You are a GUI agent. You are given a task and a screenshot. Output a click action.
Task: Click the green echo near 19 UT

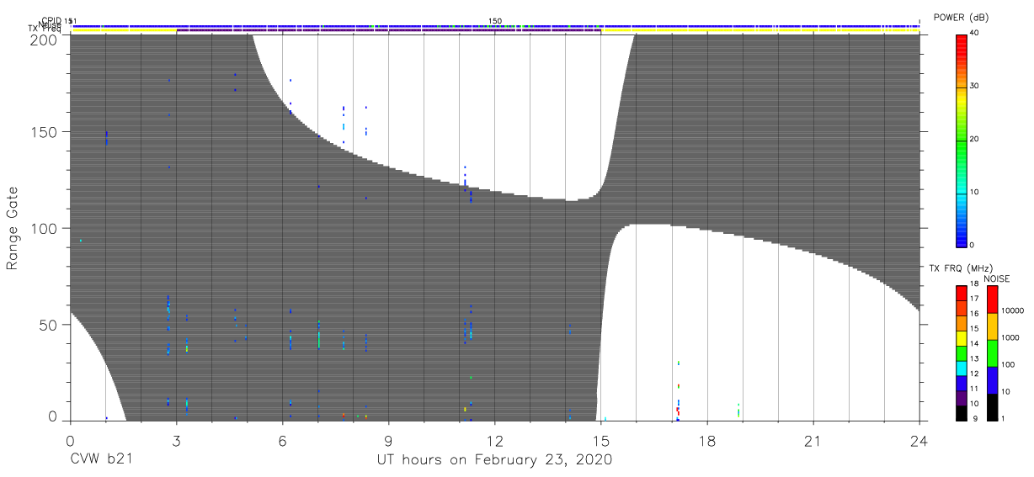pos(738,411)
